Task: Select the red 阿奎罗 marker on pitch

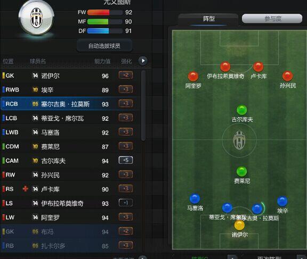Action: point(193,77)
